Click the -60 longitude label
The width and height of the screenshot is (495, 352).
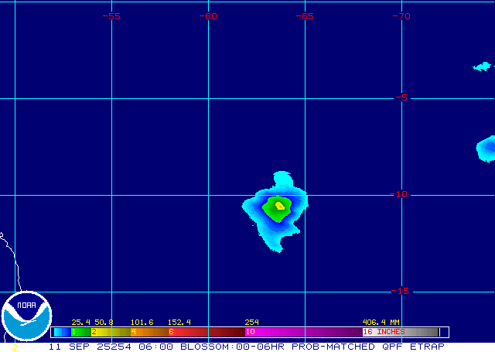(x=207, y=15)
